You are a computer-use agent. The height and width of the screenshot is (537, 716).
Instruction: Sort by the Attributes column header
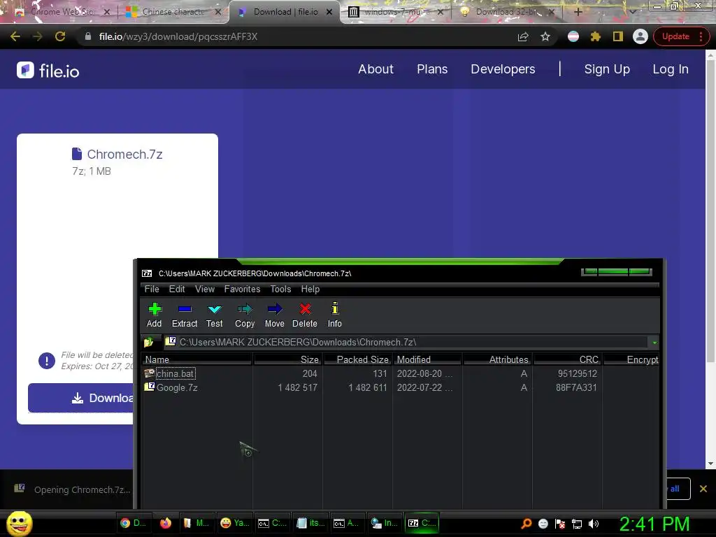(x=498, y=360)
